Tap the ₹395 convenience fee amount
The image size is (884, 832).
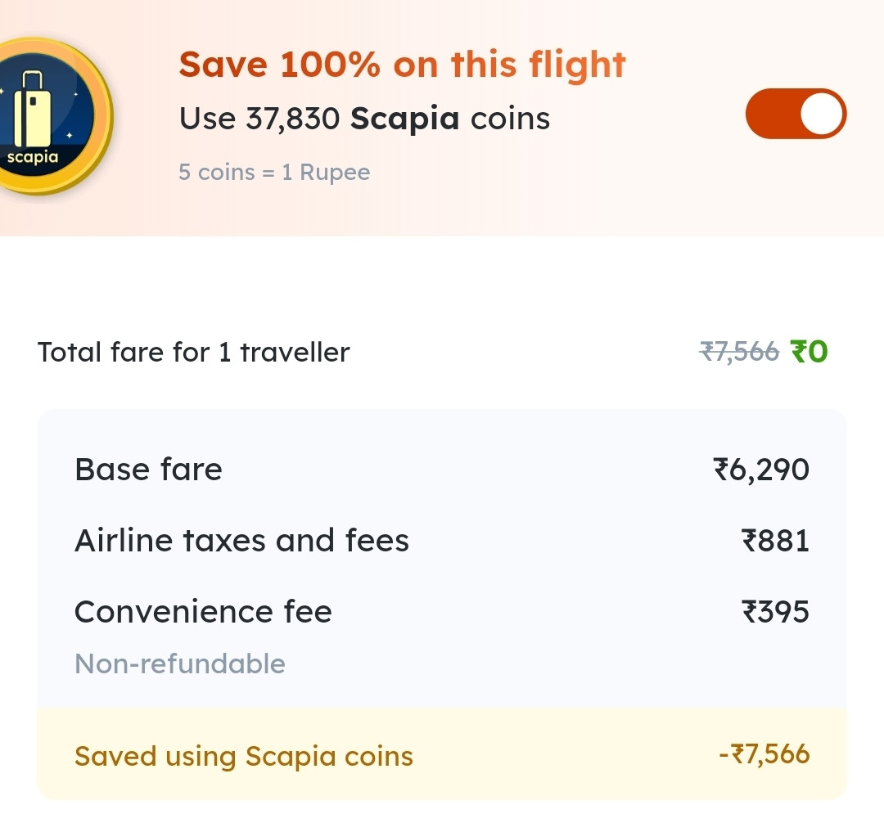click(x=775, y=612)
